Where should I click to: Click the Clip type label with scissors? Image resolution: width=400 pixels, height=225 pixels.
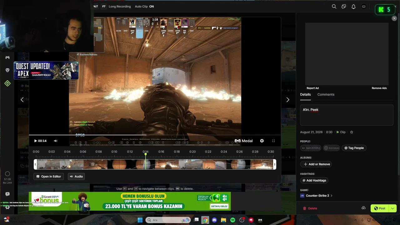(341, 132)
